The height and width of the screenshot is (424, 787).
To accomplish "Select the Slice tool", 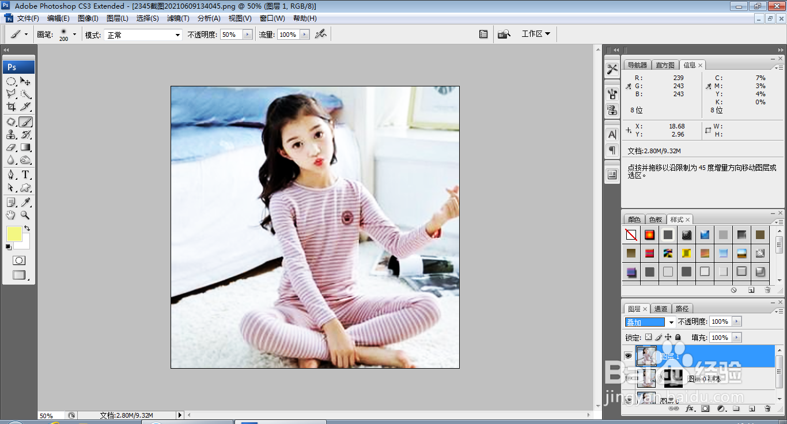I will pos(25,107).
